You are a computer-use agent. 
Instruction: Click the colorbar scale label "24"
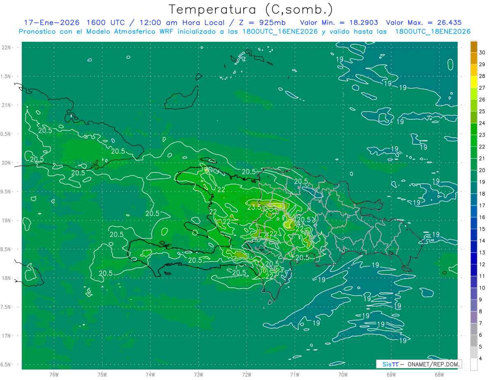tap(483, 123)
